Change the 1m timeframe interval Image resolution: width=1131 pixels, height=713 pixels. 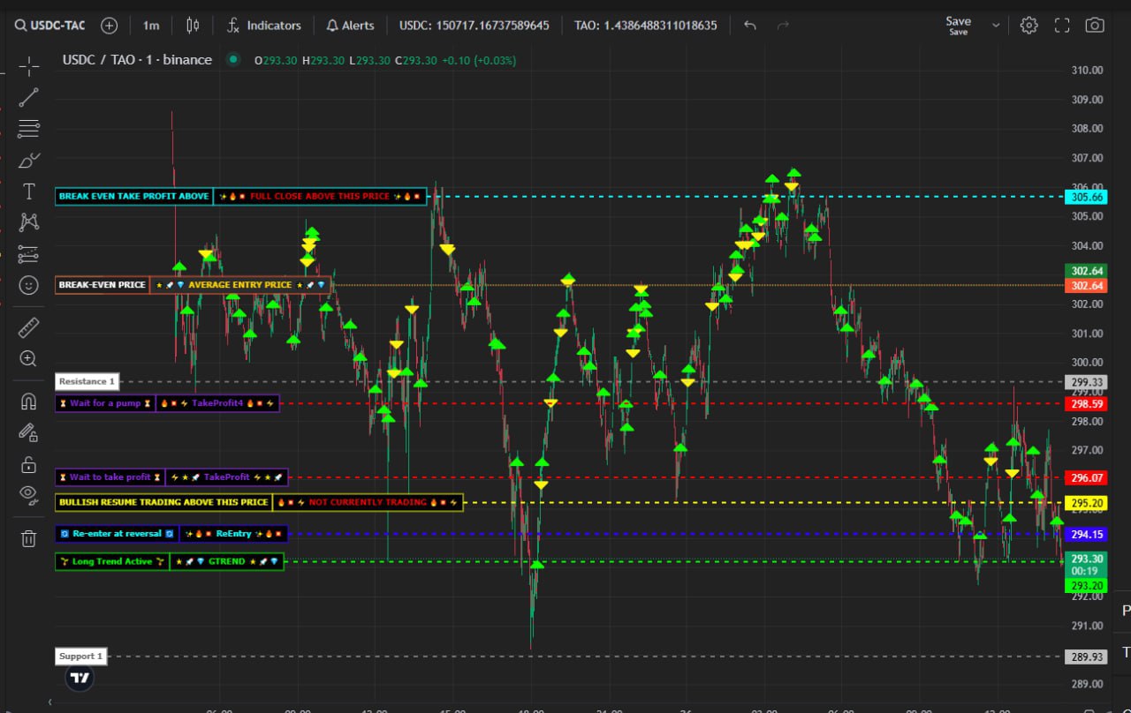(151, 26)
